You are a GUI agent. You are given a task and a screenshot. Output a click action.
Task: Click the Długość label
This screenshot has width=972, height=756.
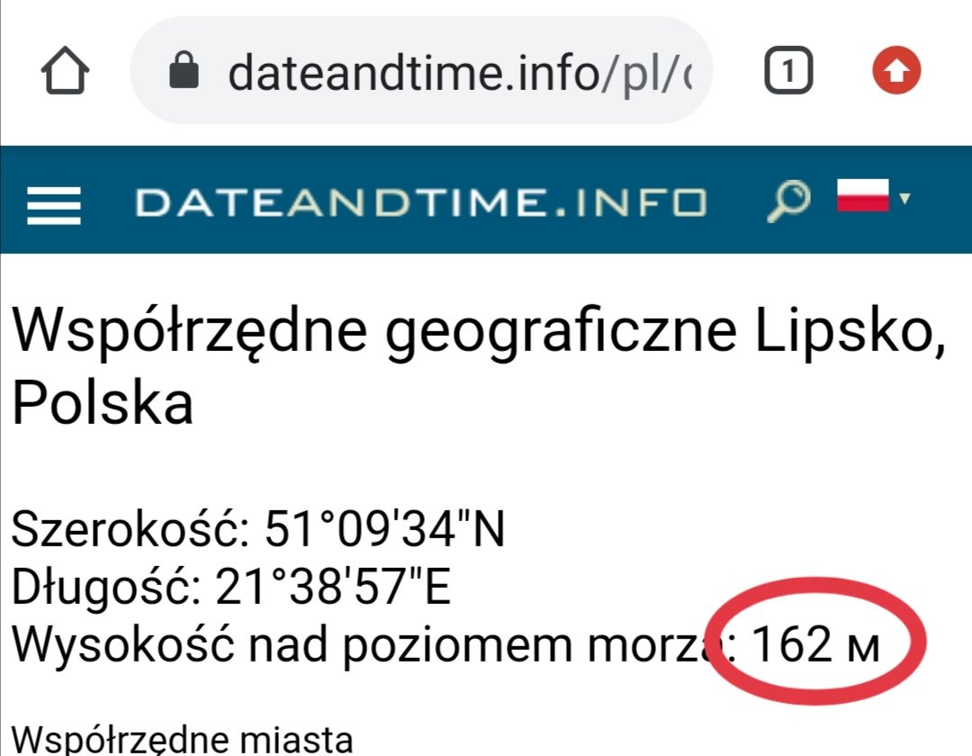click(106, 588)
